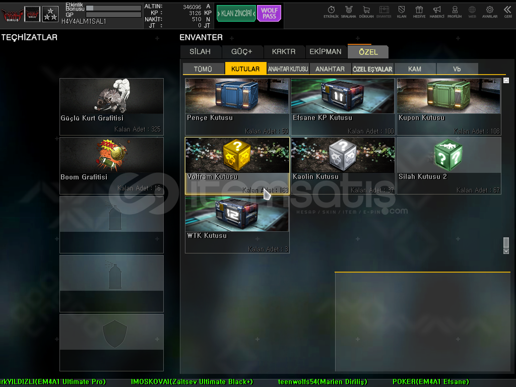This screenshot has height=387, width=516.
Task: Select the Vb sub-tab
Action: click(457, 69)
